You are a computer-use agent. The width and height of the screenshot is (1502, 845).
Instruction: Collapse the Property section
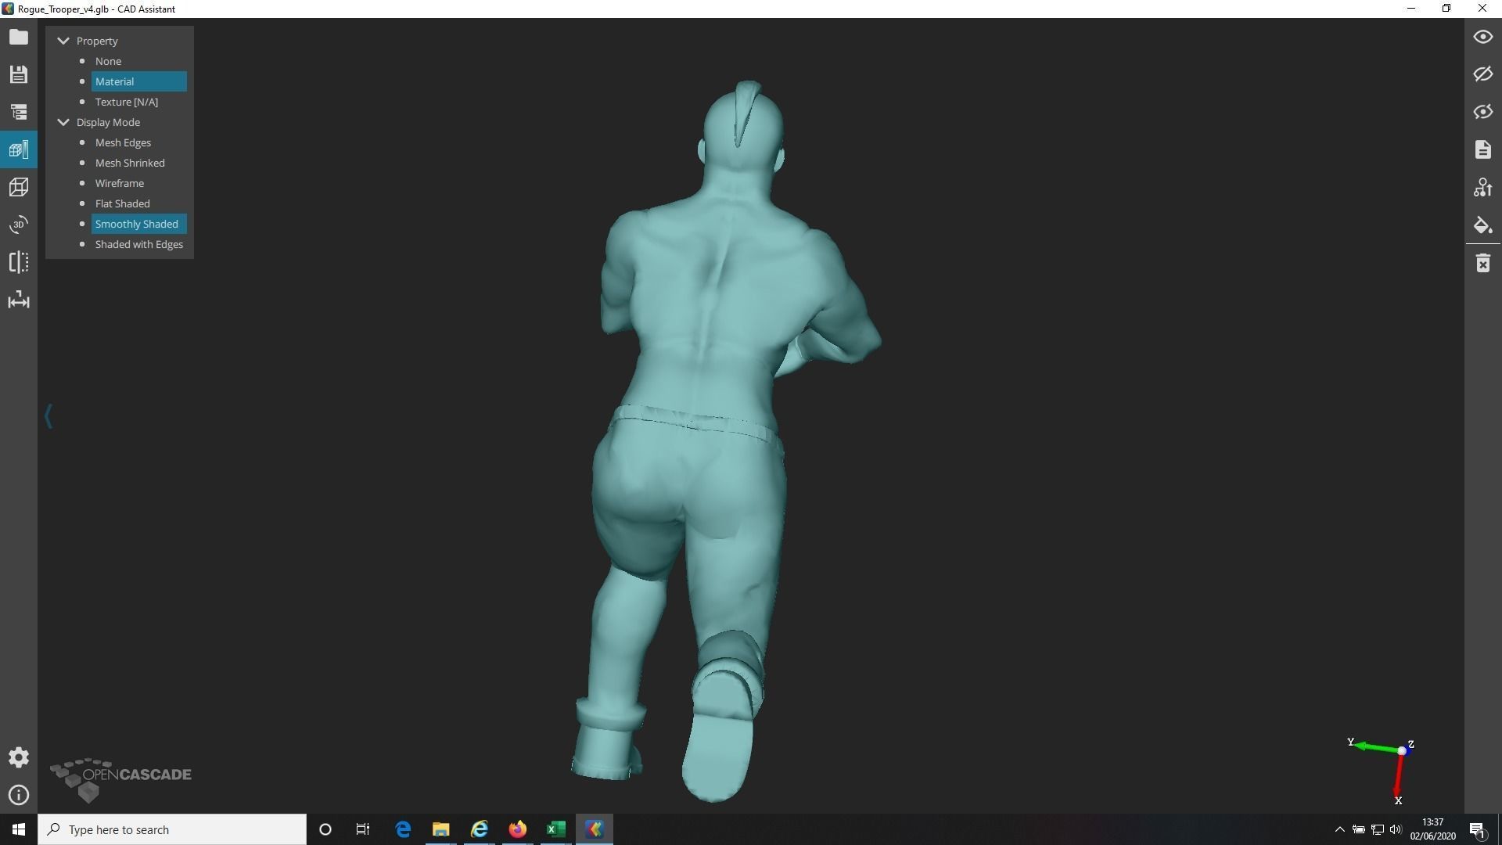click(x=63, y=41)
